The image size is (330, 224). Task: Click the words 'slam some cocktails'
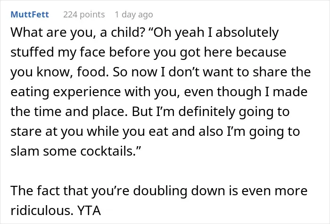(x=73, y=151)
